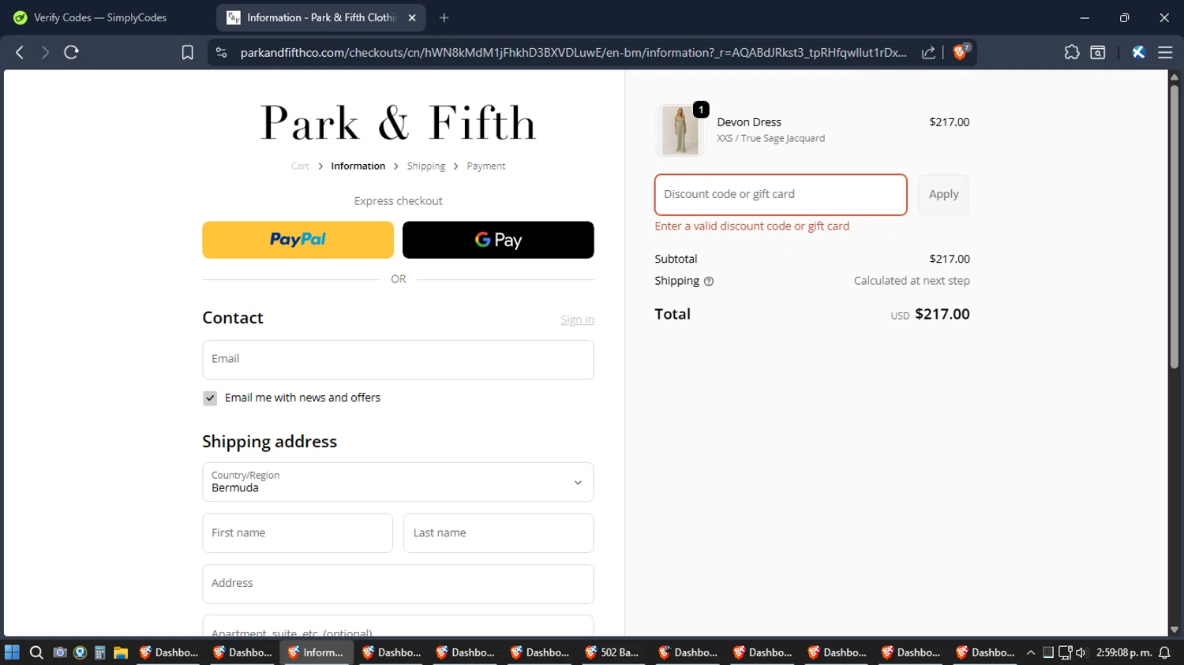Click the Sign in link
Image resolution: width=1184 pixels, height=665 pixels.
click(577, 319)
